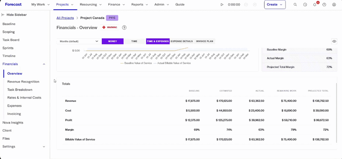This screenshot has width=342, height=159.
Task: Select the TIME & EXPENSES tab
Action: pyautogui.click(x=158, y=41)
